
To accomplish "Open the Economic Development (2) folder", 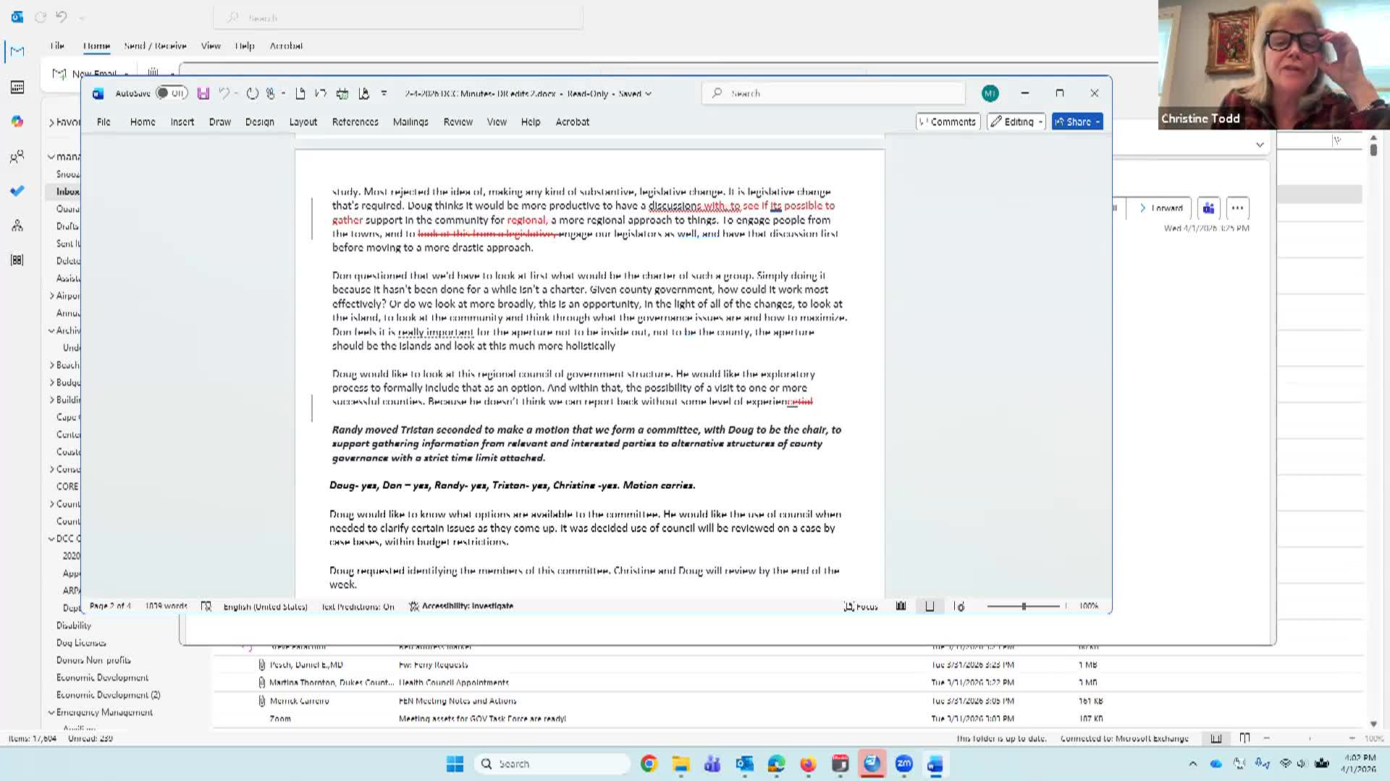I will (x=108, y=695).
